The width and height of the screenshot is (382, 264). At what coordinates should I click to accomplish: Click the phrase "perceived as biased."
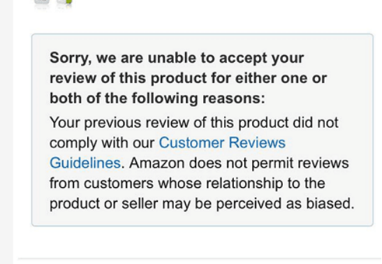[x=285, y=204]
